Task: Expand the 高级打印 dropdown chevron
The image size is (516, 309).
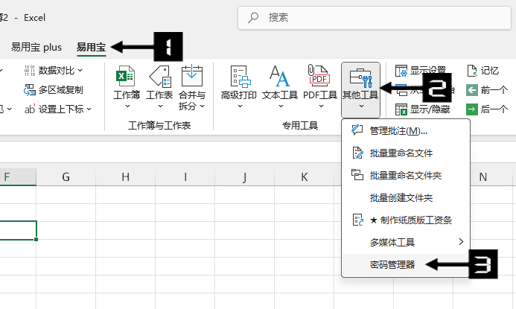Action: pyautogui.click(x=240, y=106)
